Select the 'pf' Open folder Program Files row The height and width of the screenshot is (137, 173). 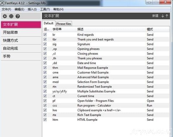(106, 101)
